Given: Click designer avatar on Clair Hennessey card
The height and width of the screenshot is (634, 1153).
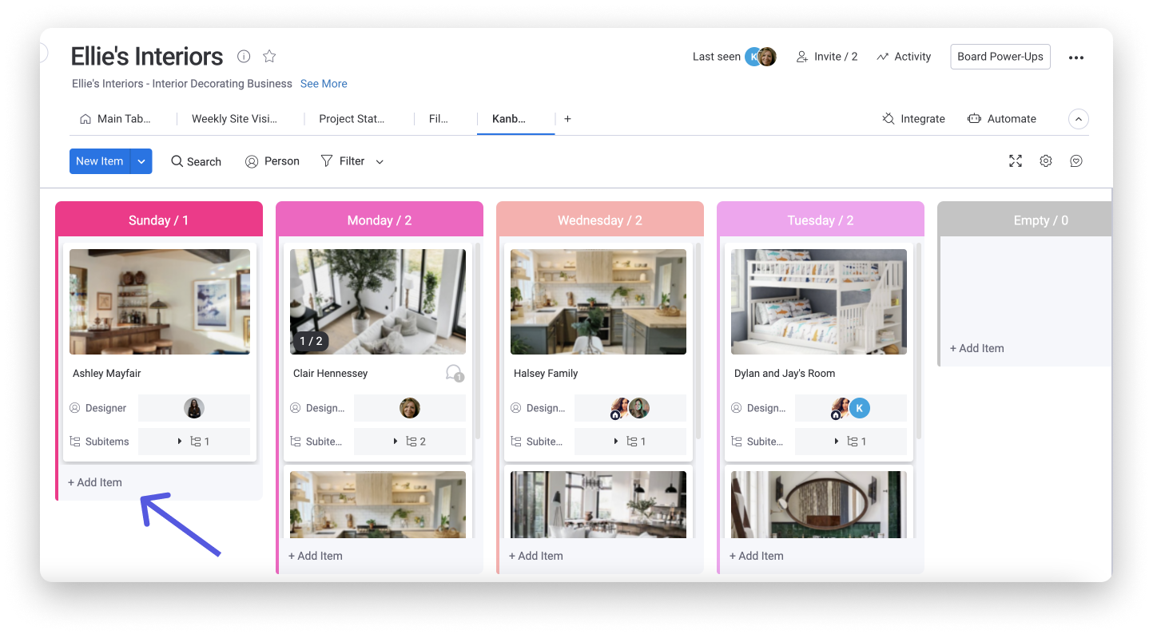Looking at the screenshot, I should point(410,408).
